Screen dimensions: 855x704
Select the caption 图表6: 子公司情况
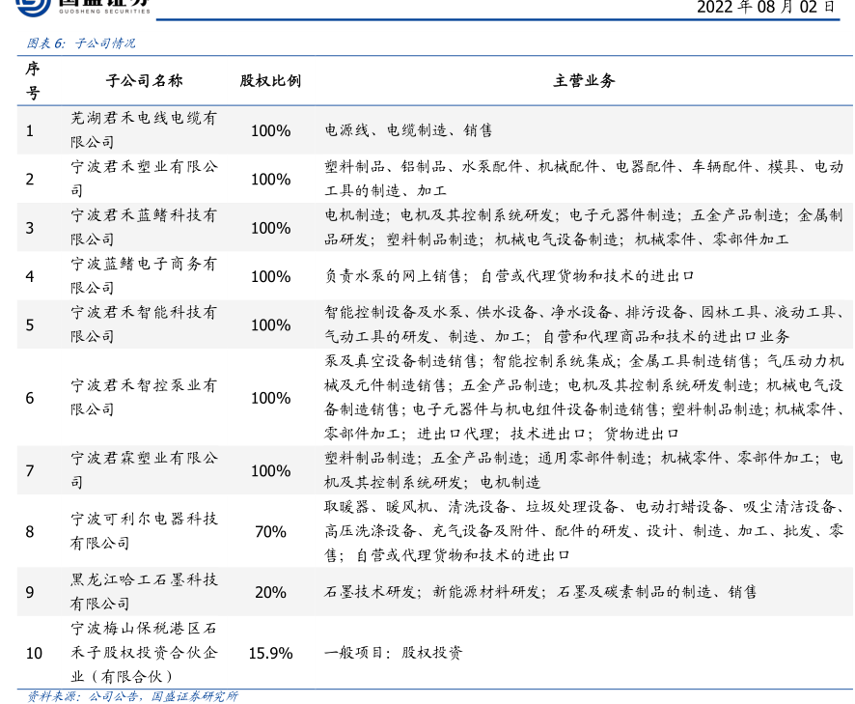point(81,43)
